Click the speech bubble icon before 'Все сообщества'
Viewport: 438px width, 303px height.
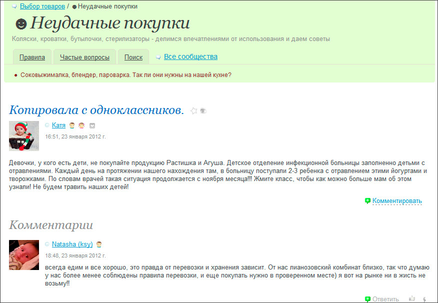[x=158, y=57]
